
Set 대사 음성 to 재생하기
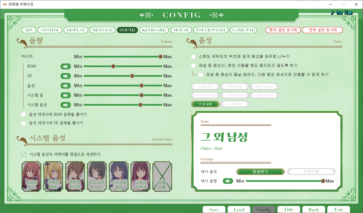click(x=260, y=172)
